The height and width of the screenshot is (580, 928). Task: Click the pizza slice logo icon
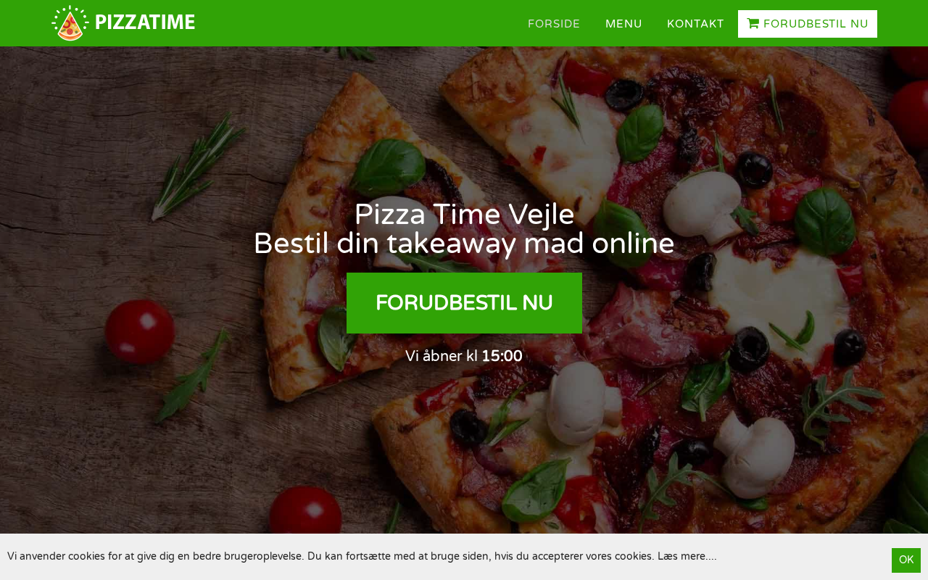pos(70,23)
